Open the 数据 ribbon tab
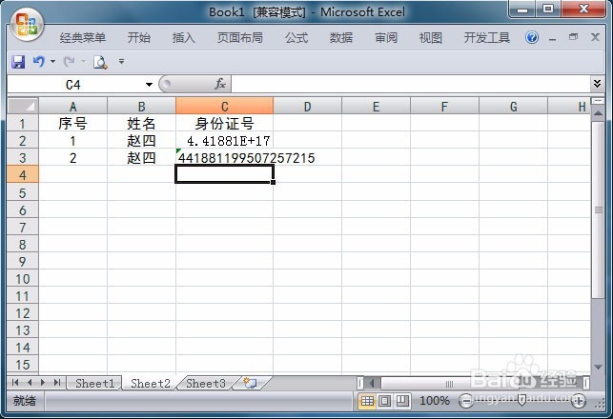This screenshot has height=419, width=613. 341,38
